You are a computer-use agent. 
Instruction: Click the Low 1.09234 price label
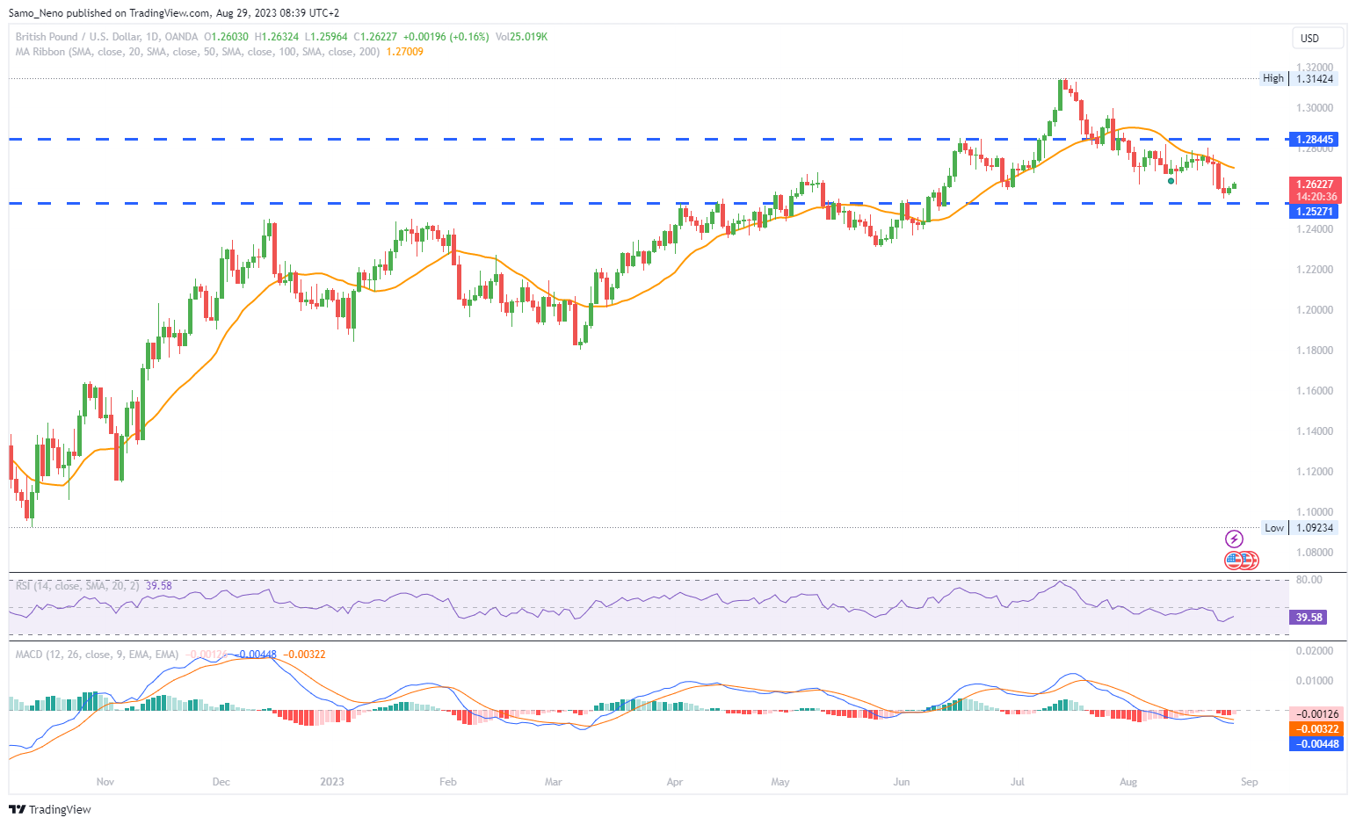pyautogui.click(x=1300, y=528)
